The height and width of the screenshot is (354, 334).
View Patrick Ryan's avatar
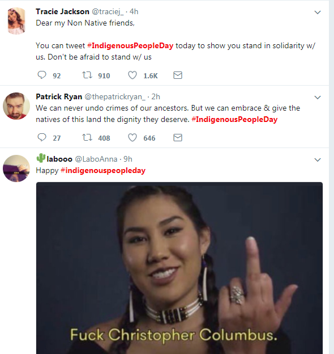(16, 106)
